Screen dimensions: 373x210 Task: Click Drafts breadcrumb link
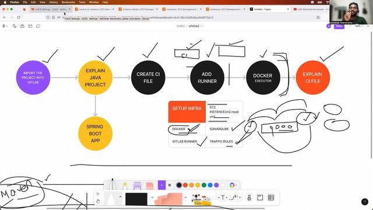(181, 26)
